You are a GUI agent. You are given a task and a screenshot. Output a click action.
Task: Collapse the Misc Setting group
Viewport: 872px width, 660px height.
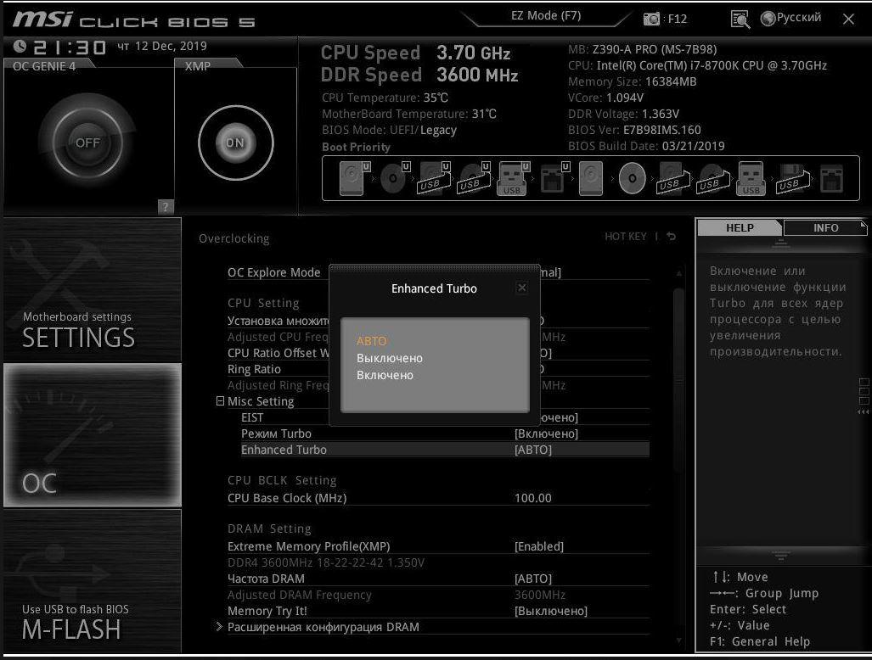tap(220, 400)
